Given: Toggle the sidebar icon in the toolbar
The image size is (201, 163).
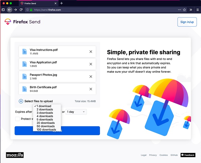Looking at the screenshot, I should click(3, 10).
